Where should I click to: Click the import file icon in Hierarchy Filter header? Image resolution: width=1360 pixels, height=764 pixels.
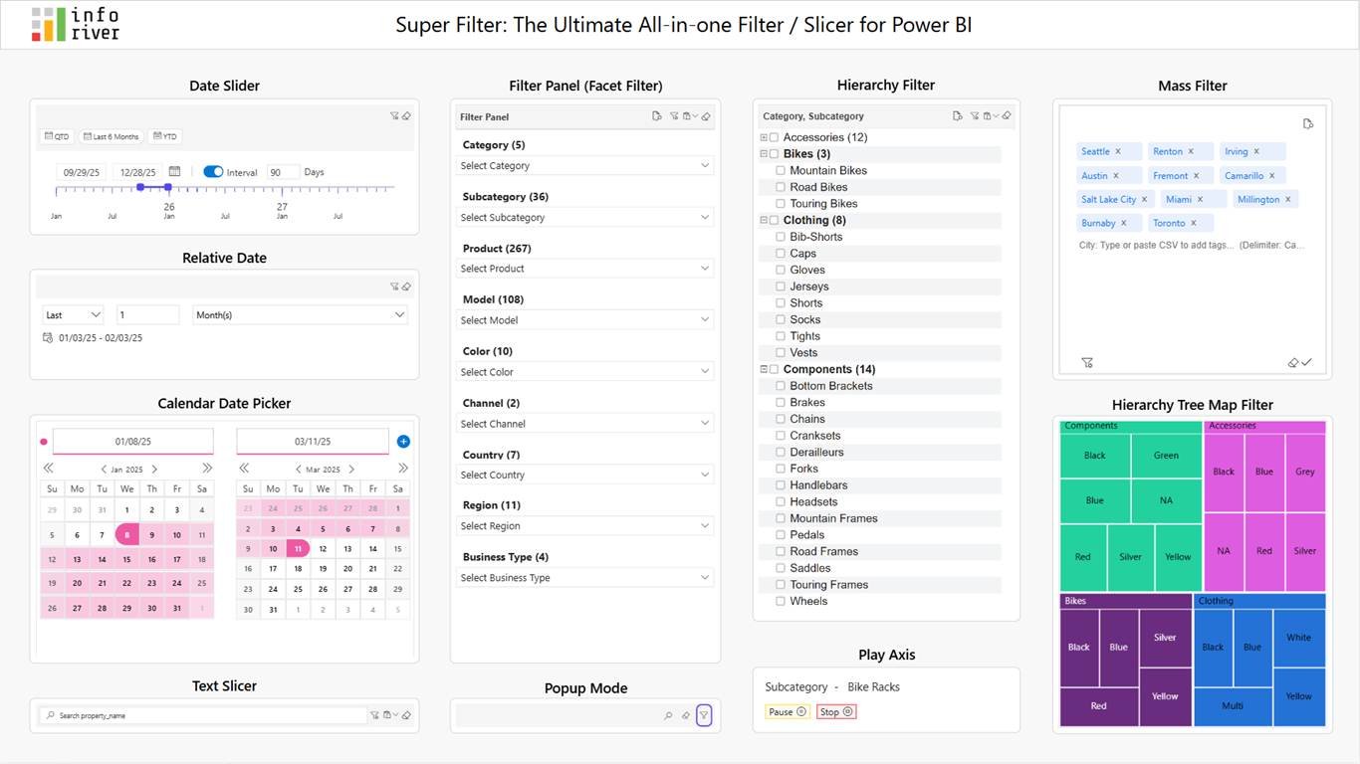957,116
